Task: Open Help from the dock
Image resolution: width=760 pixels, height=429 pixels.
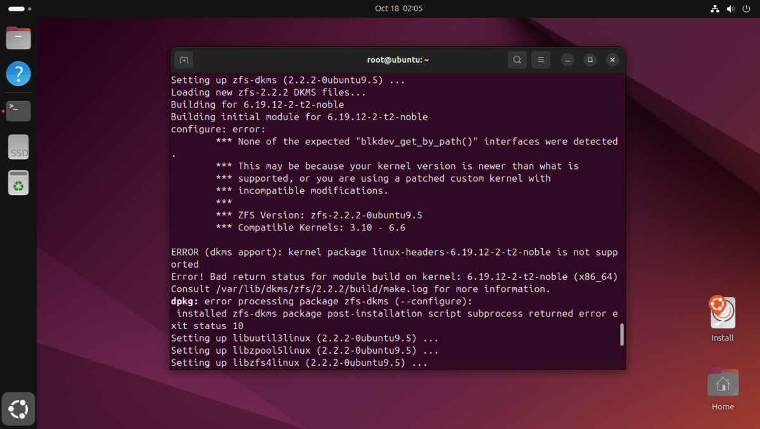Action: pyautogui.click(x=18, y=74)
